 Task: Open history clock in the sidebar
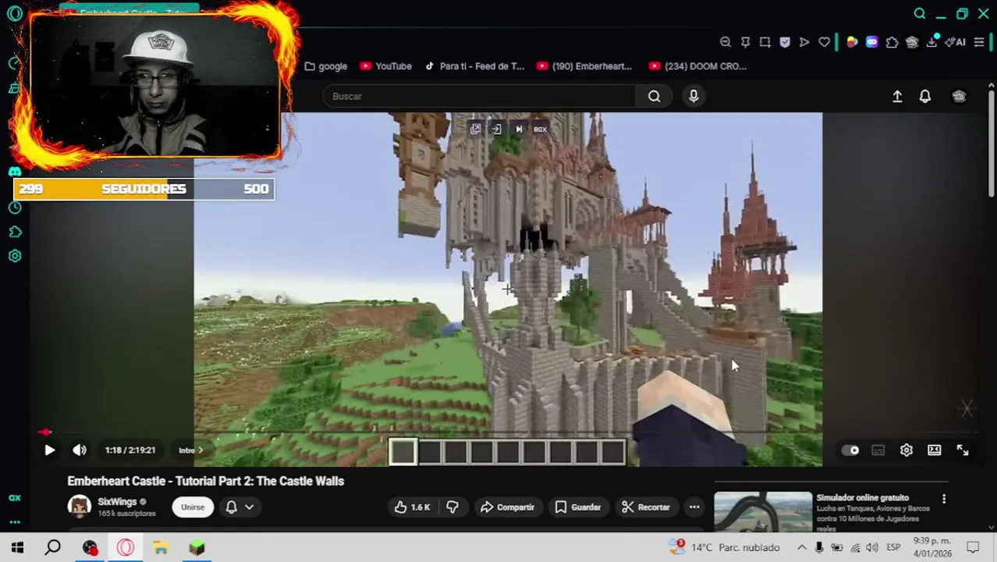pyautogui.click(x=15, y=208)
